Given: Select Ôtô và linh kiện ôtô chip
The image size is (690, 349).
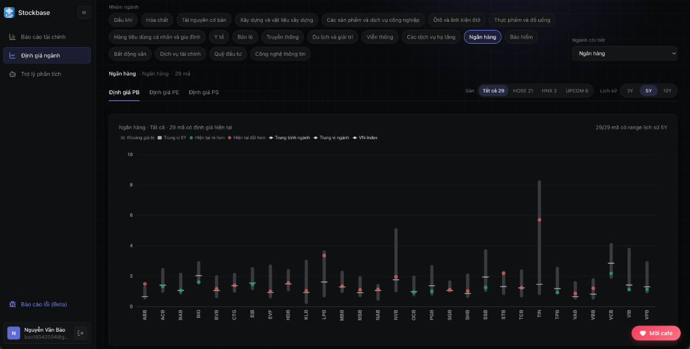Looking at the screenshot, I should coord(457,20).
